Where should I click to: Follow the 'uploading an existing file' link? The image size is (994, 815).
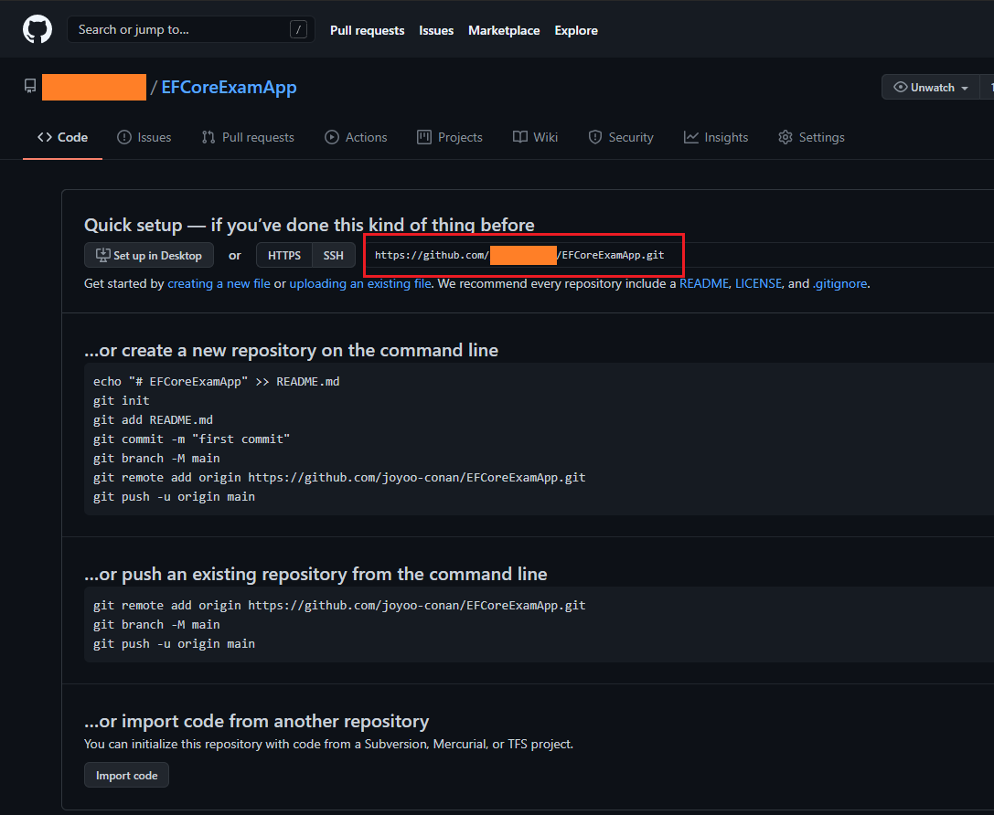tap(360, 284)
